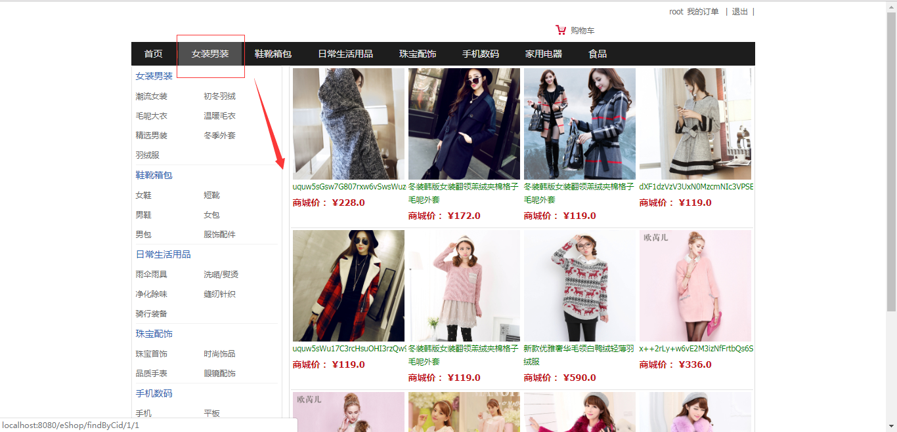Open the 品质手表 subcategory
Viewport: 897px width, 432px height.
point(152,374)
